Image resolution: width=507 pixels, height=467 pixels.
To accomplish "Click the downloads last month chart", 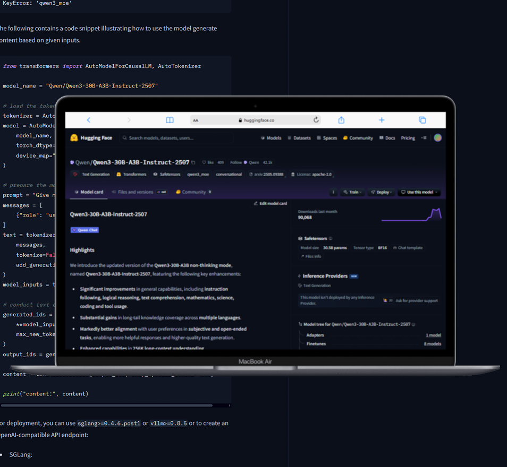I will click(x=411, y=214).
